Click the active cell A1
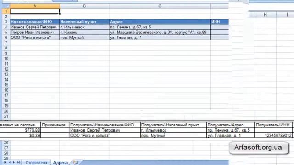Image resolution: width=294 pixels, height=165 pixels. coord(35,11)
